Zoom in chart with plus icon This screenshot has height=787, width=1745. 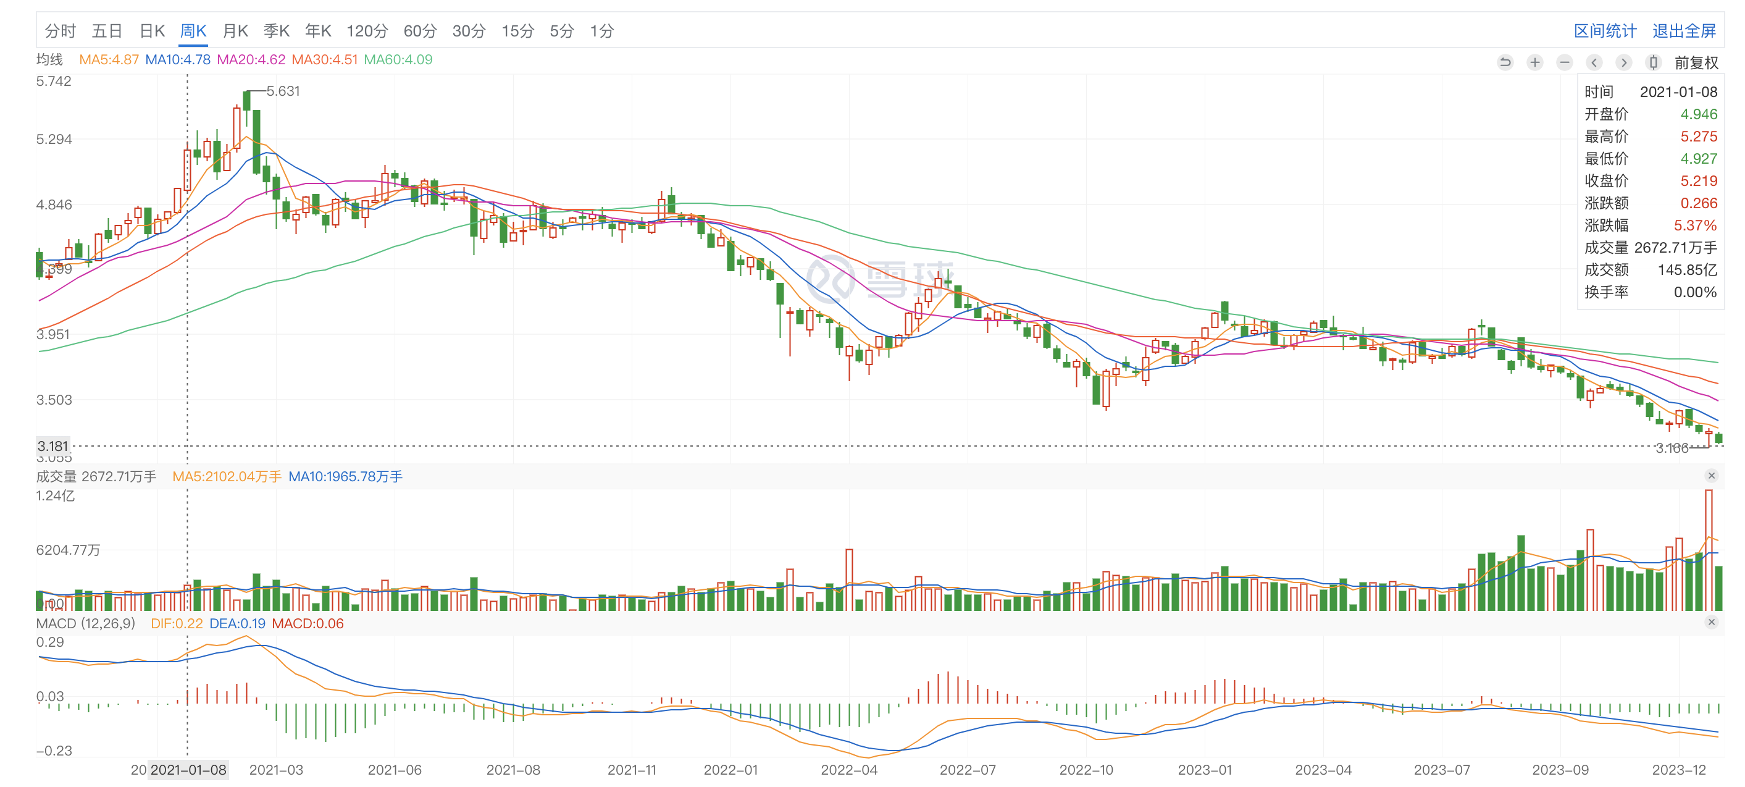1534,63
